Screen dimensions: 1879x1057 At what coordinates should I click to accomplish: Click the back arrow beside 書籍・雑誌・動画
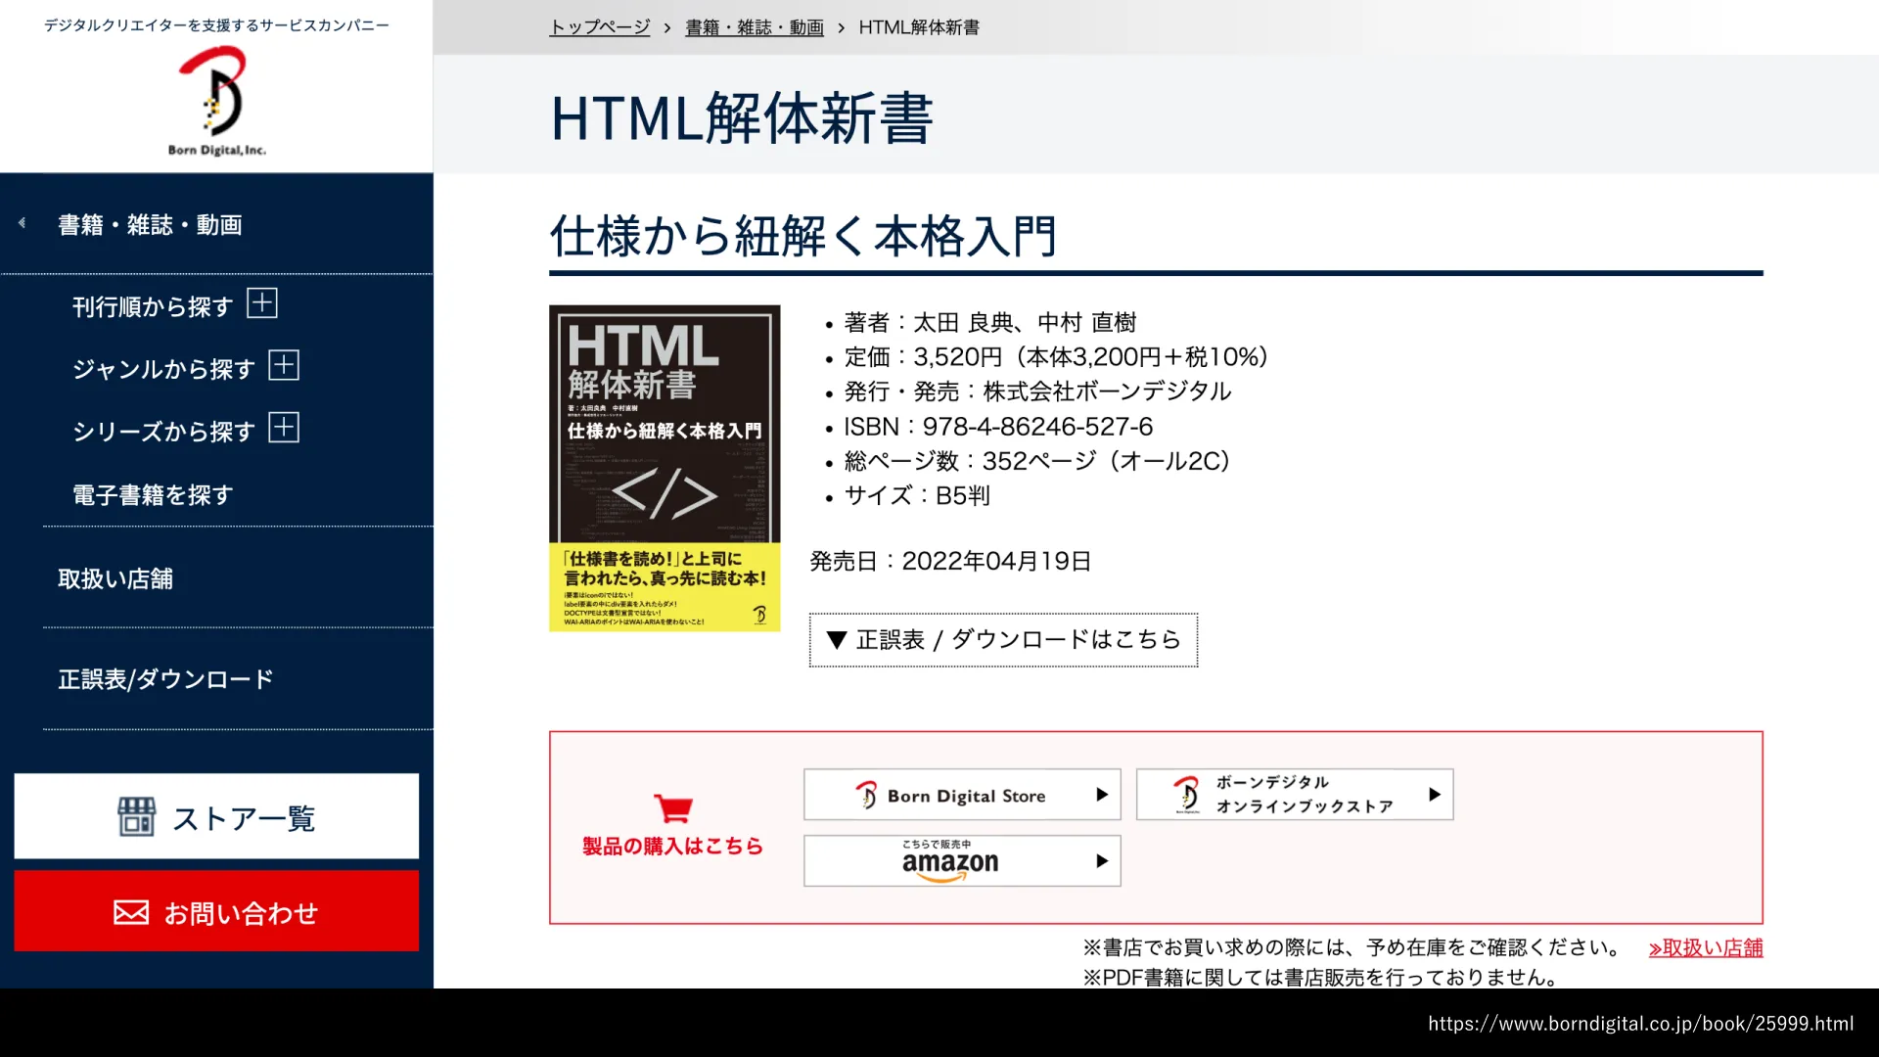(x=22, y=224)
